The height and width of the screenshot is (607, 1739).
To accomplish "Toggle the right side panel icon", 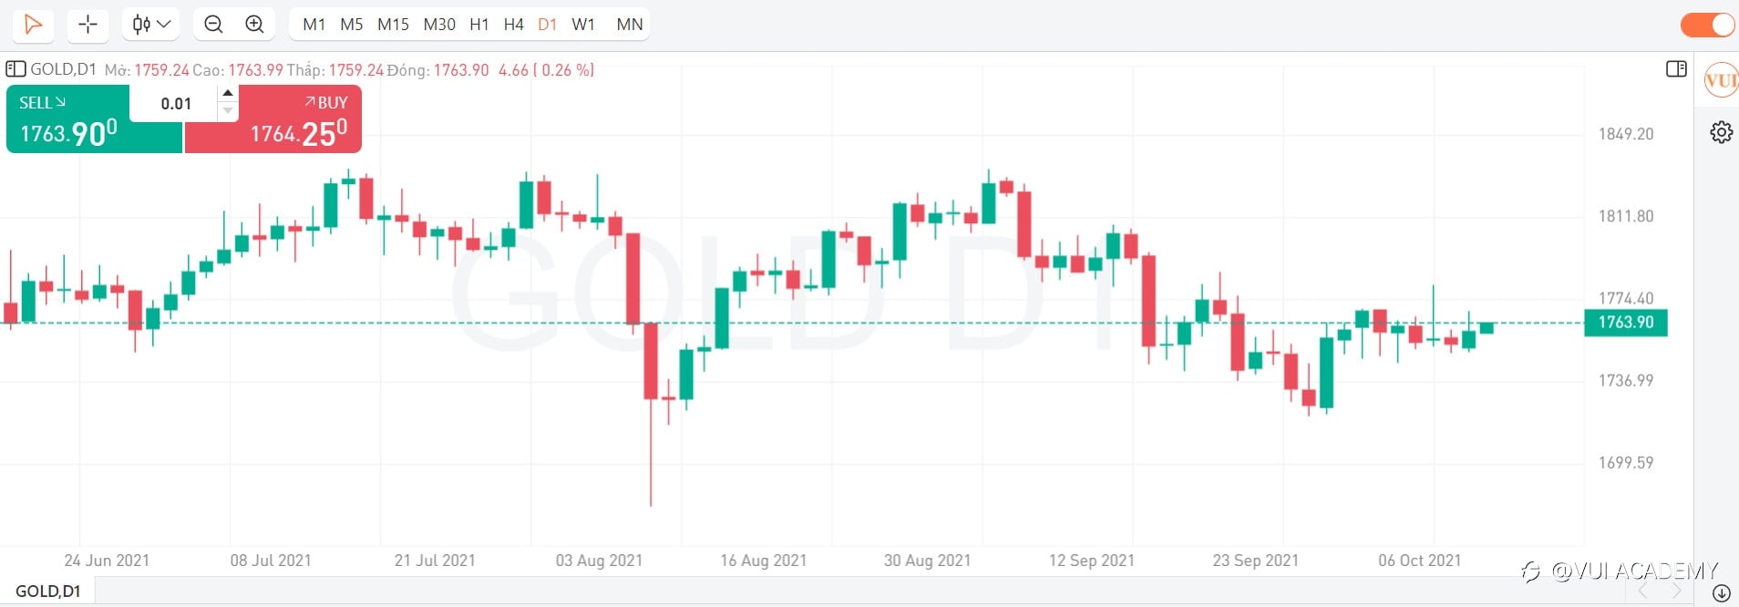I will (x=1676, y=69).
